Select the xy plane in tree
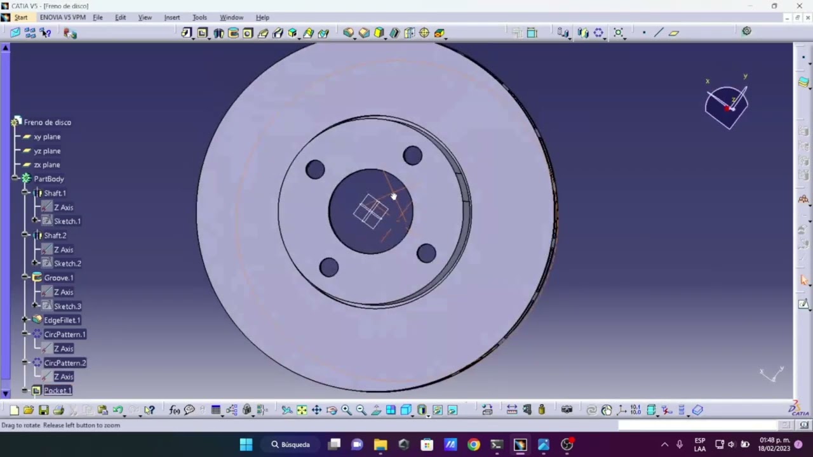The image size is (813, 457). (x=47, y=136)
